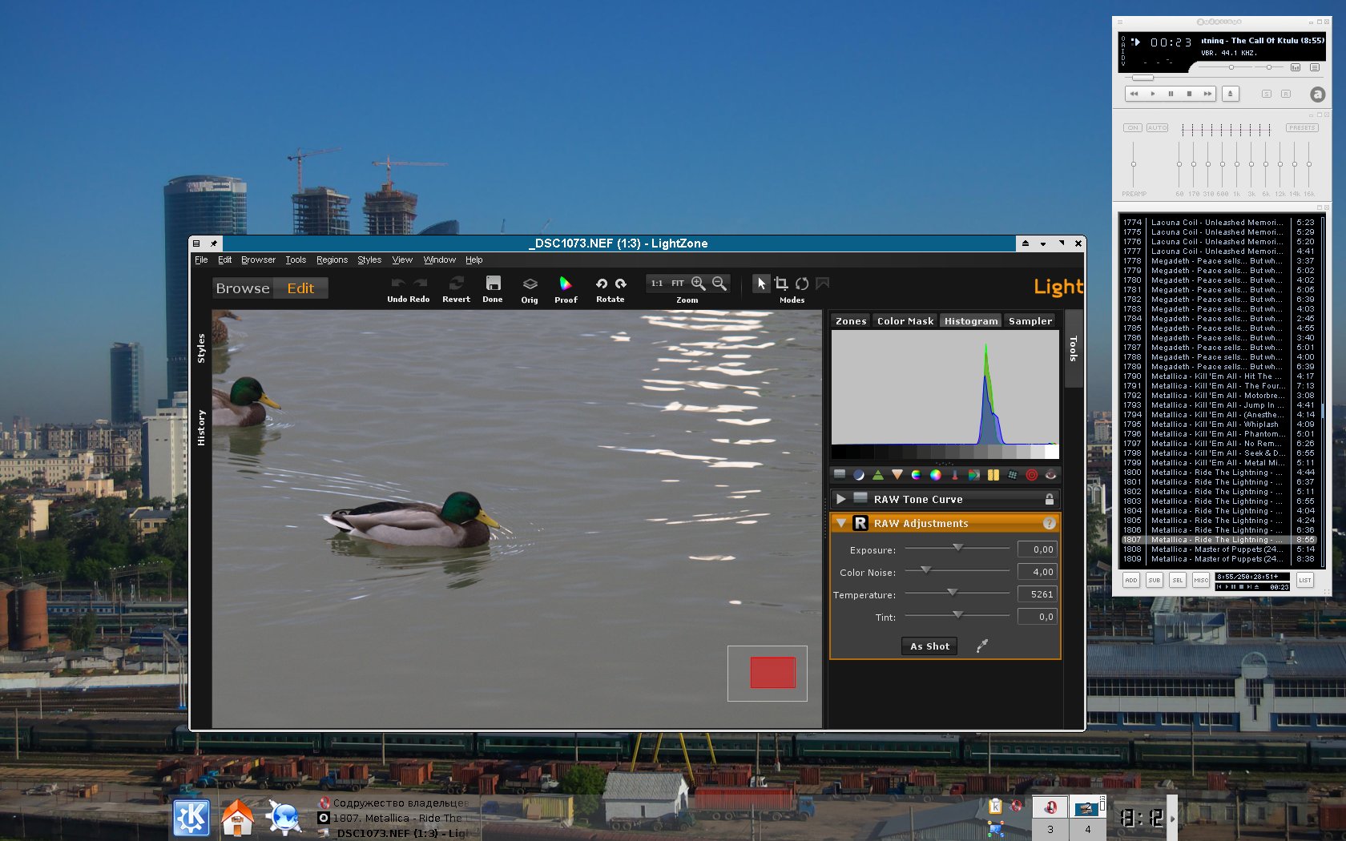1346x841 pixels.
Task: Rotate the image clockwise
Action: pyautogui.click(x=620, y=284)
